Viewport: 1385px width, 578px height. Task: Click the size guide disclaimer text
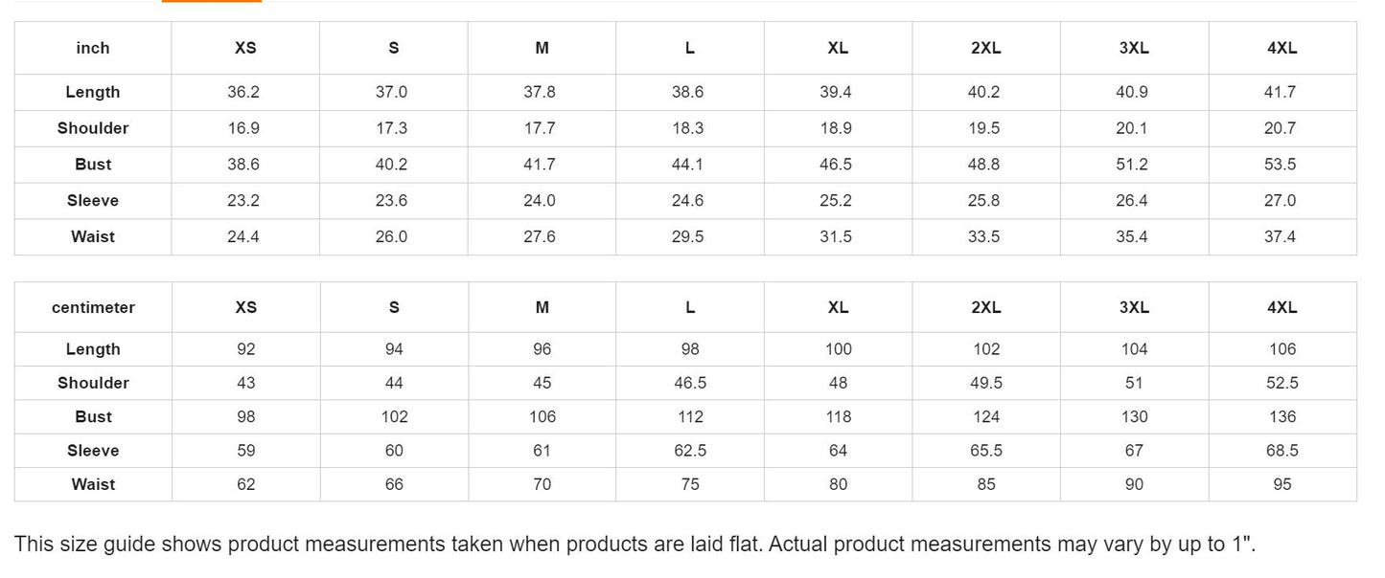point(635,545)
